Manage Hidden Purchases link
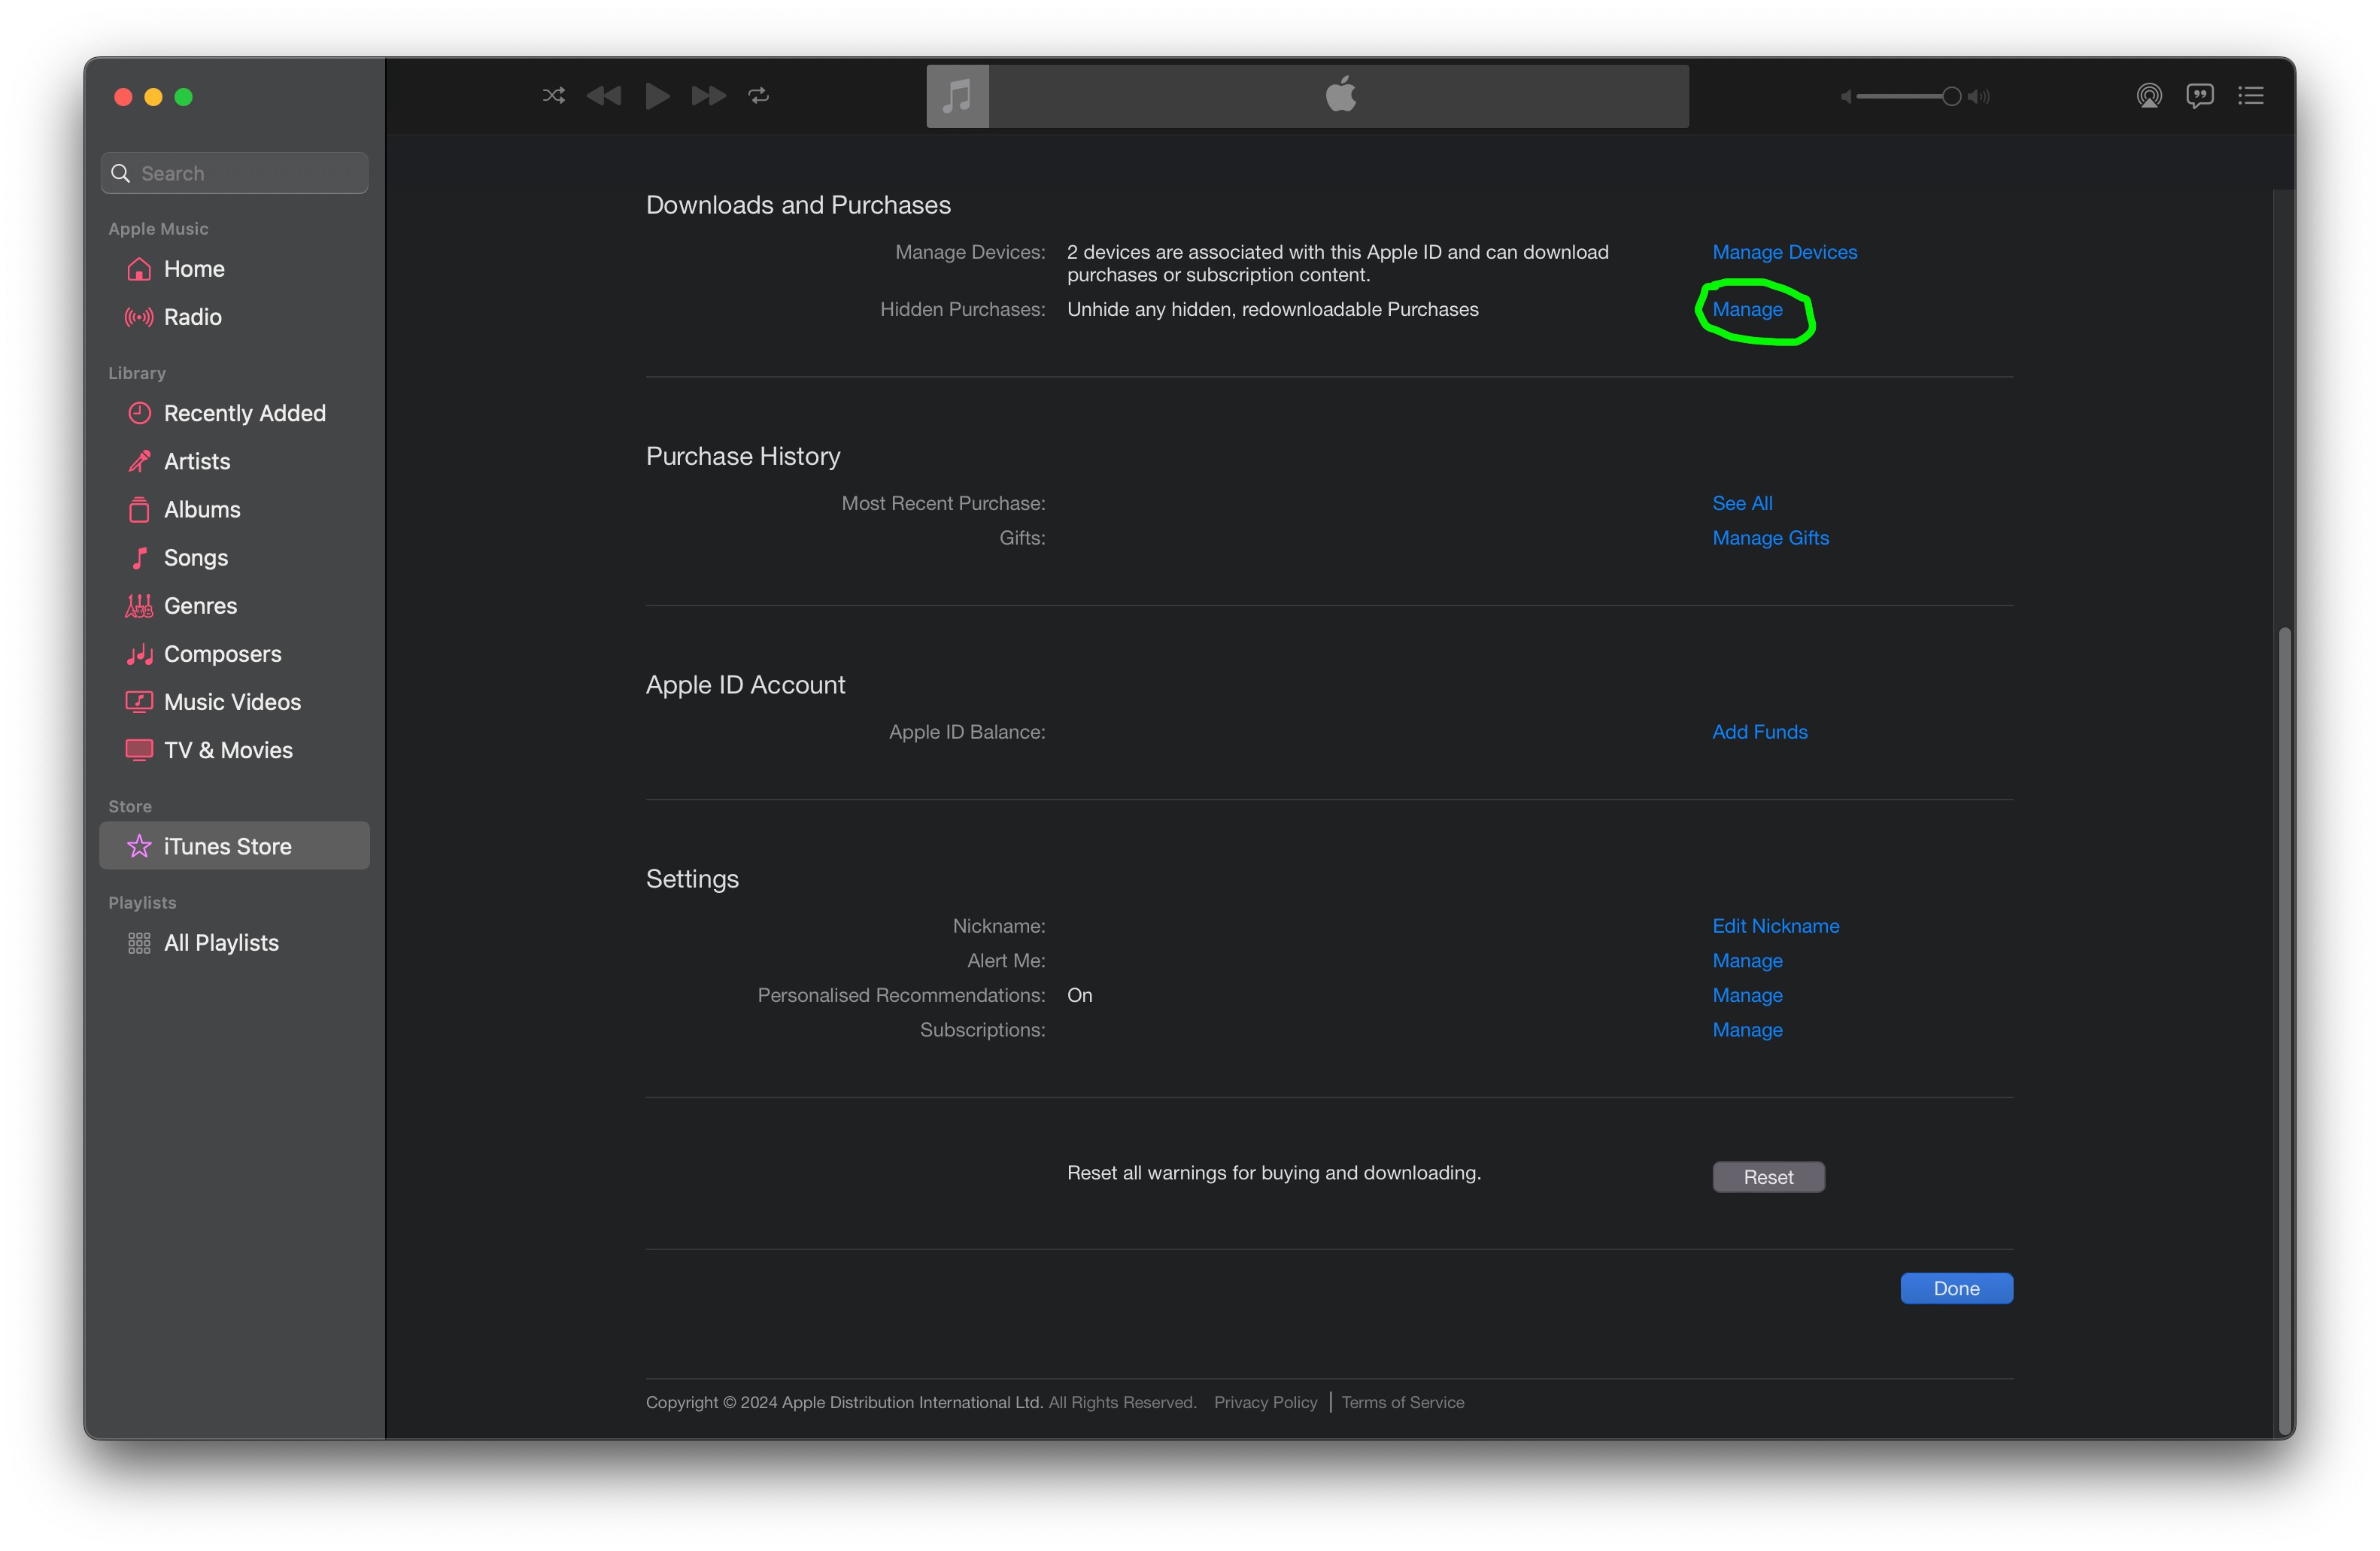 tap(1747, 310)
